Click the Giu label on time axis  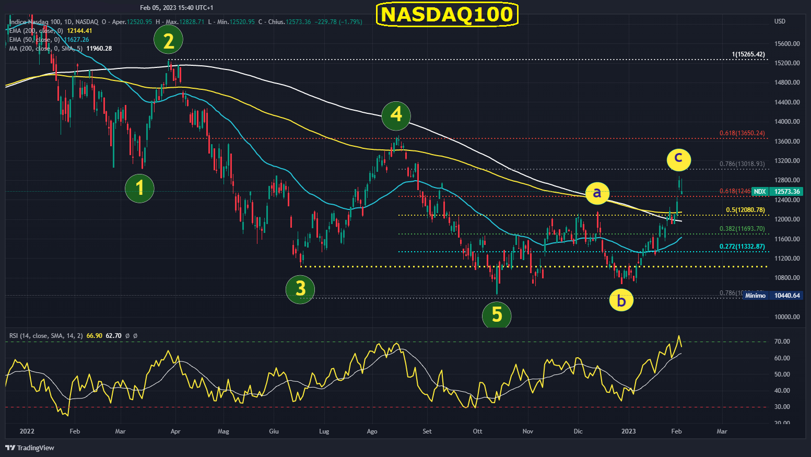[x=274, y=431]
